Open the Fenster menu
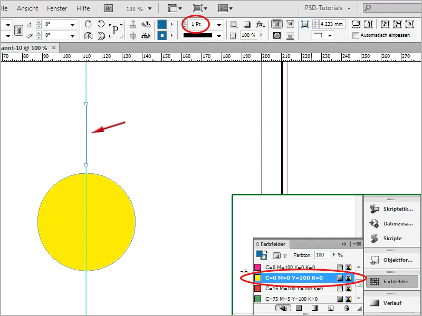Image resolution: width=422 pixels, height=316 pixels. click(x=57, y=8)
